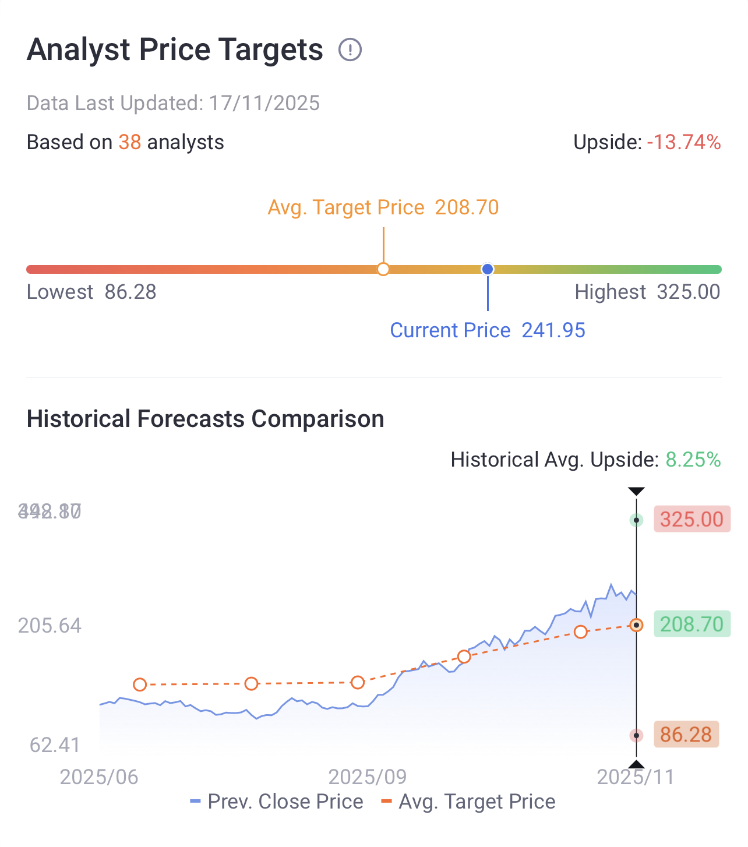
Task: Click the second orange target point on chart
Action: [x=251, y=683]
